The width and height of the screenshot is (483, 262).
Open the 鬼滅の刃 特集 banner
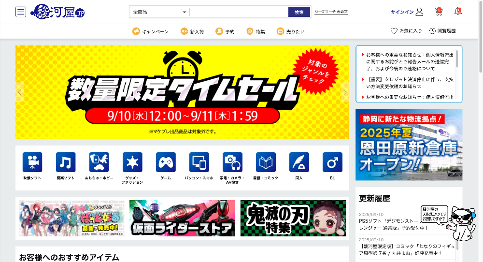point(293,218)
